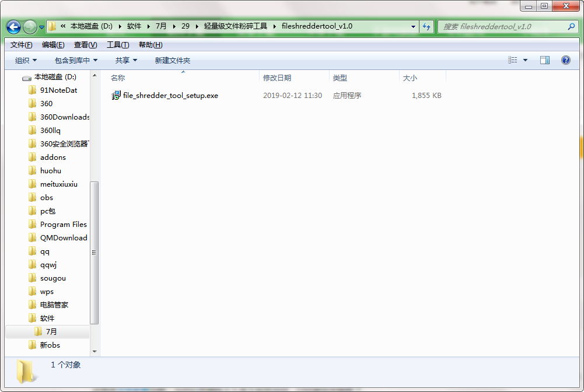The height and width of the screenshot is (392, 584).
Task: Open the huohu folder in tree
Action: tap(51, 170)
